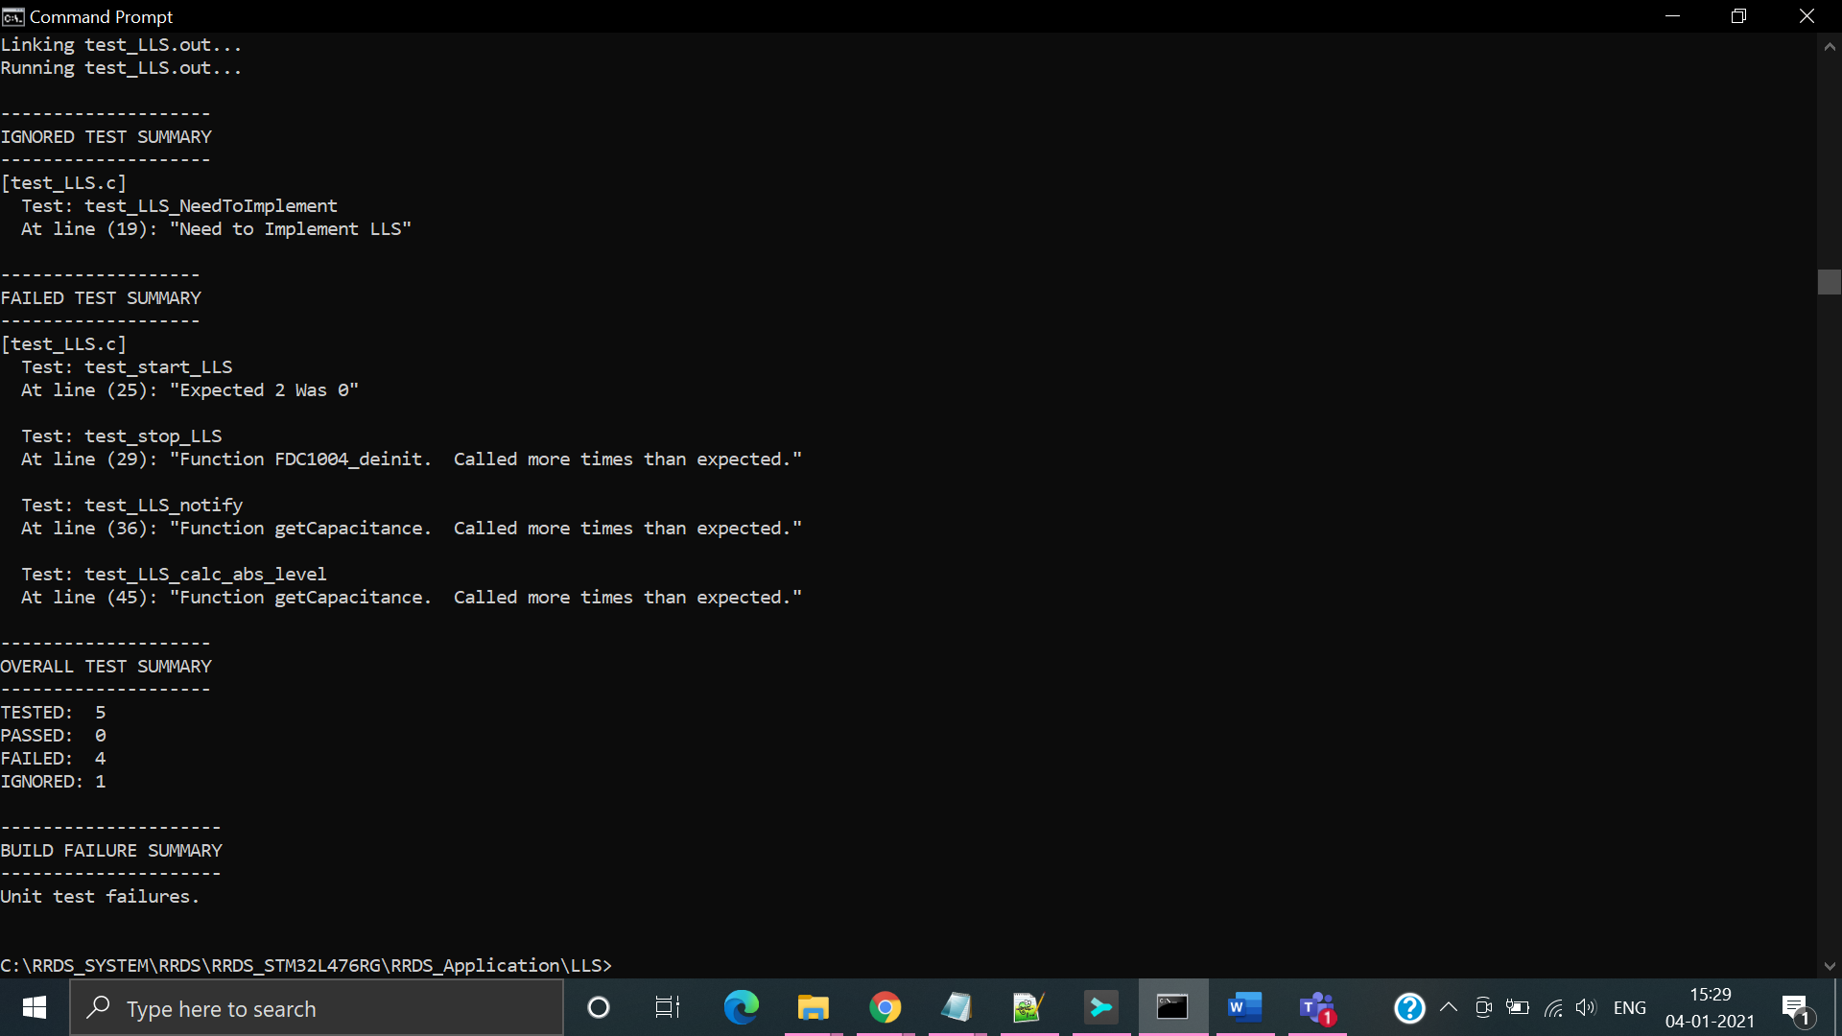Open network Wi-Fi settings in tray

pyautogui.click(x=1553, y=1007)
